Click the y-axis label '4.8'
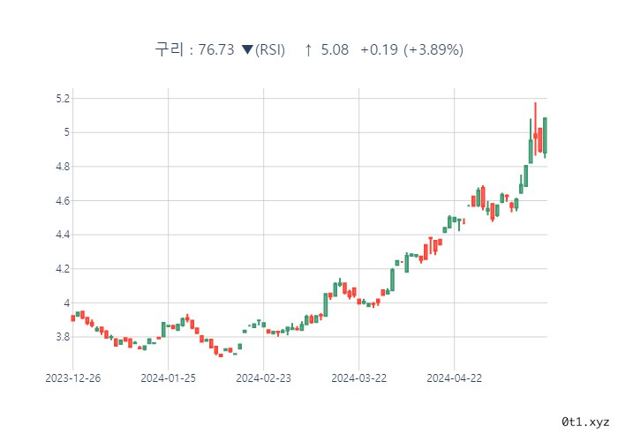The height and width of the screenshot is (441, 618). [x=63, y=167]
